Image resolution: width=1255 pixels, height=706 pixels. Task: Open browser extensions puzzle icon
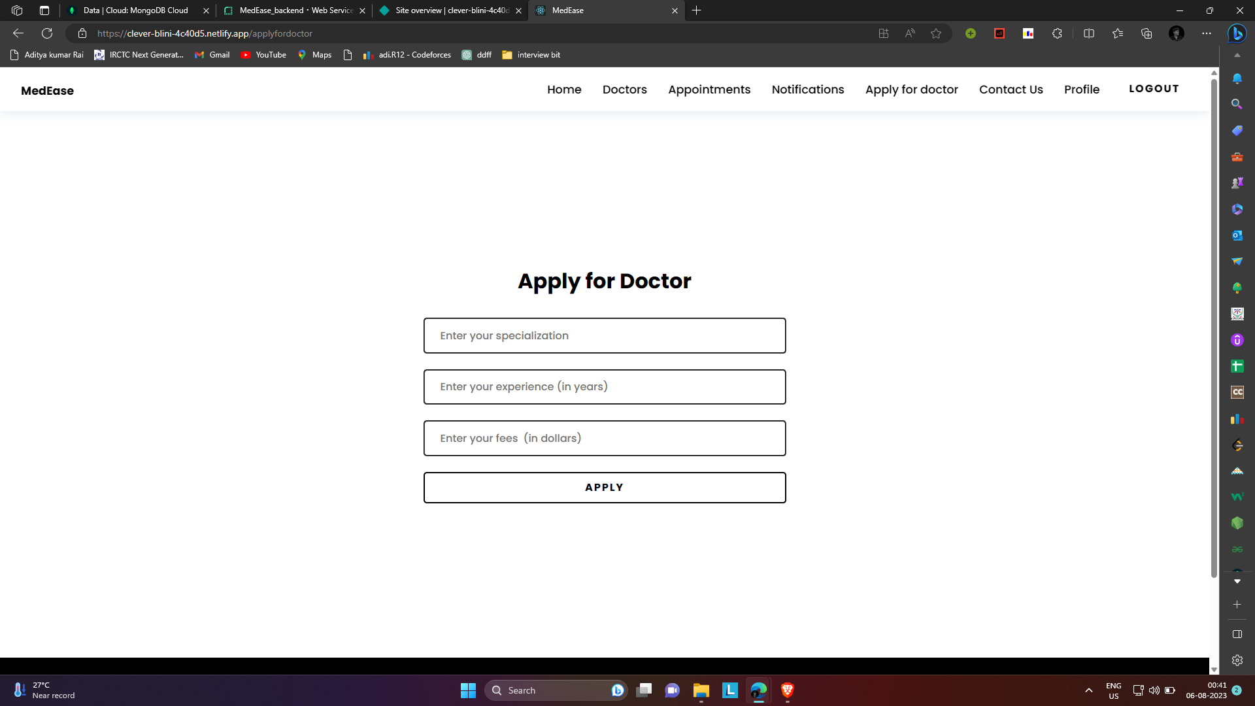[1057, 33]
